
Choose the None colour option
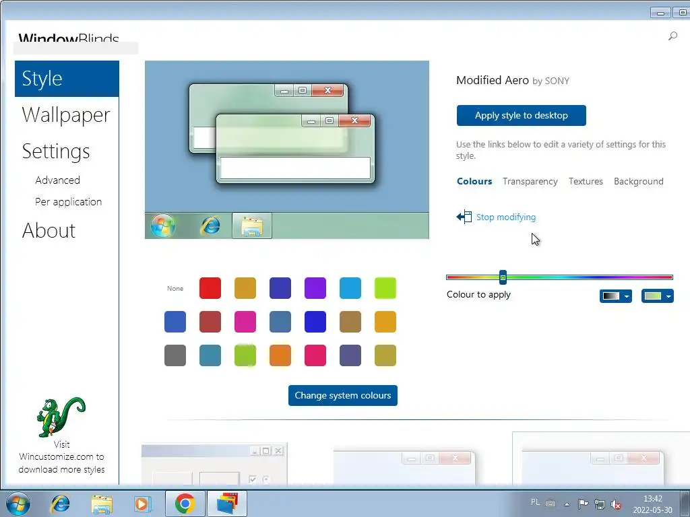coord(175,288)
